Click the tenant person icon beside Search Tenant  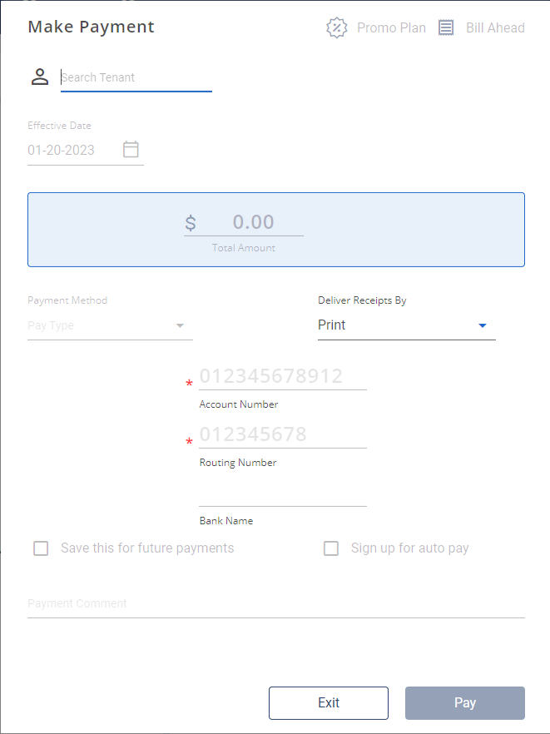(39, 76)
